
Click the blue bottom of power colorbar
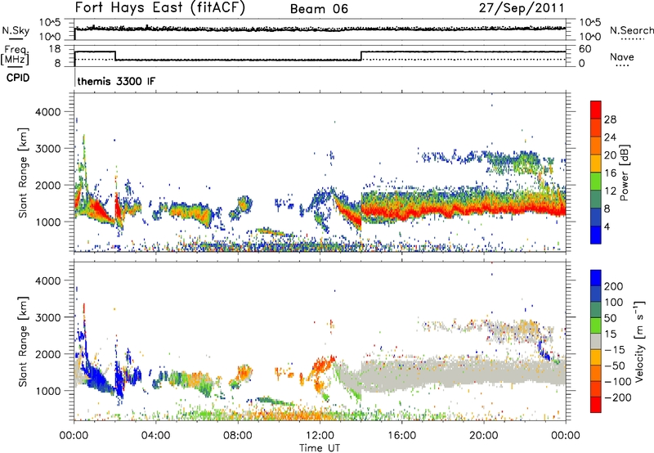[x=596, y=235]
